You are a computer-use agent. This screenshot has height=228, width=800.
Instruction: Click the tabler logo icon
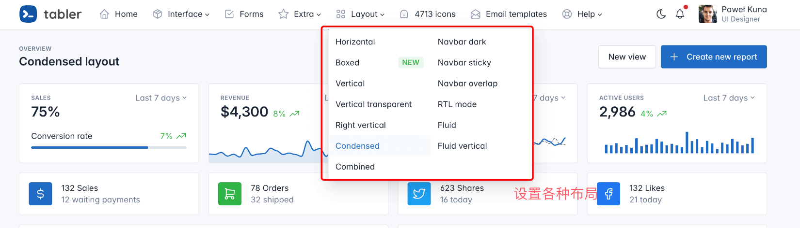[28, 14]
